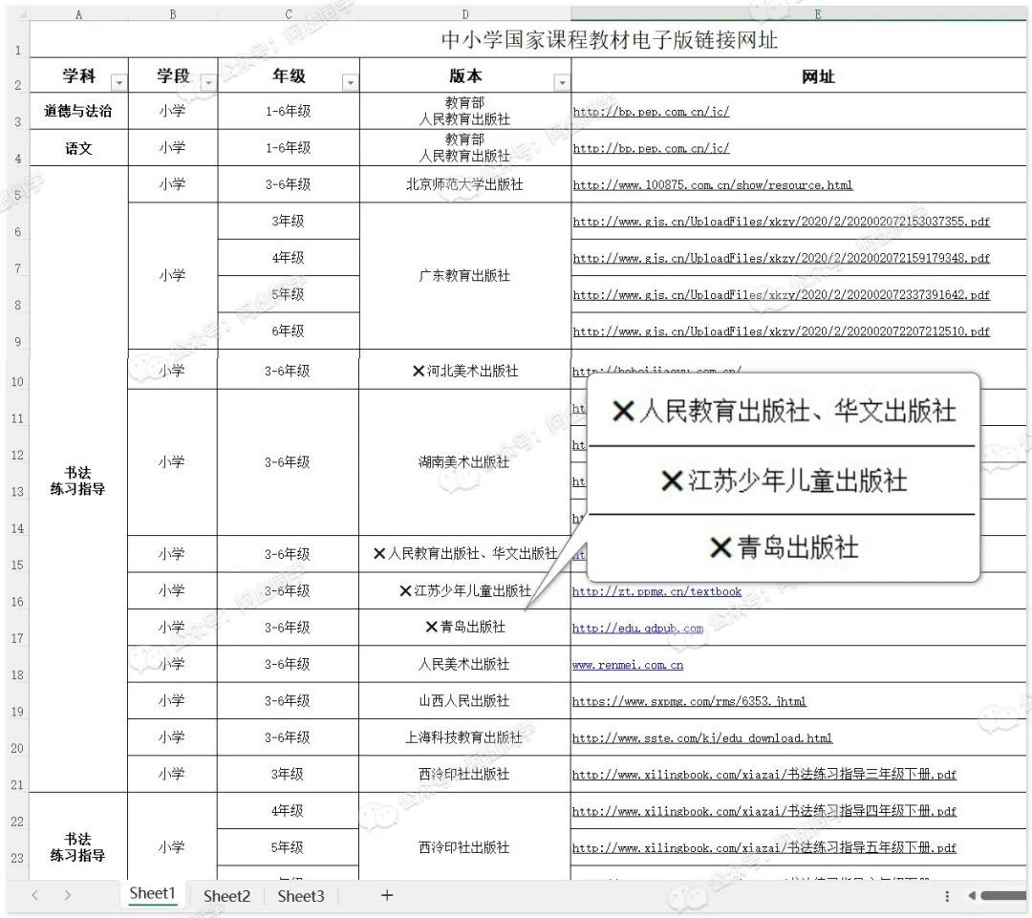
Task: Select column A header
Action: click(x=79, y=14)
